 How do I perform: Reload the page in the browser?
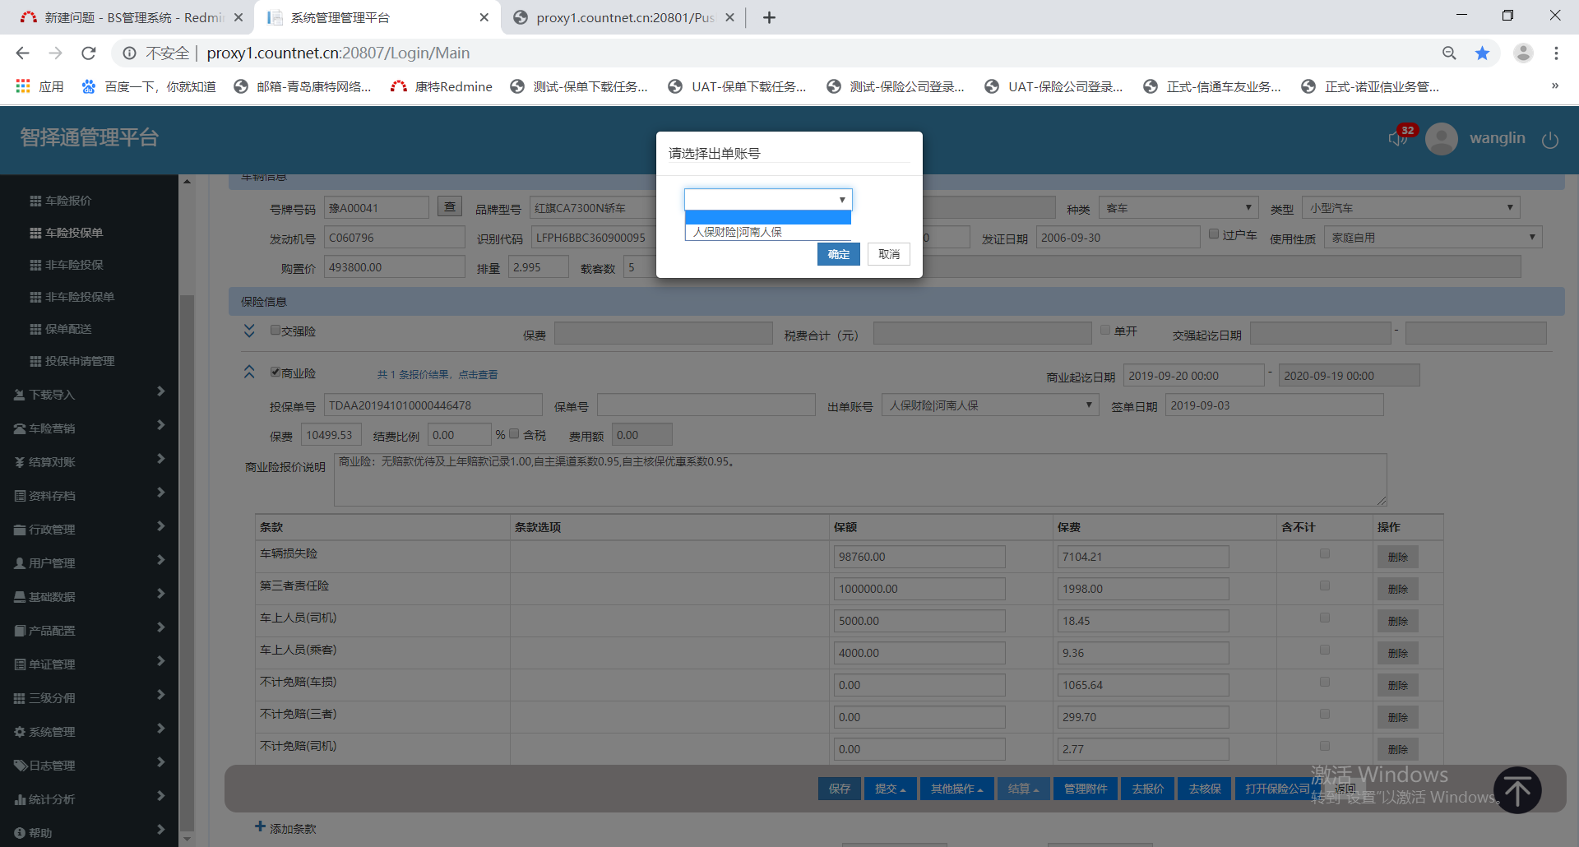pos(89,53)
